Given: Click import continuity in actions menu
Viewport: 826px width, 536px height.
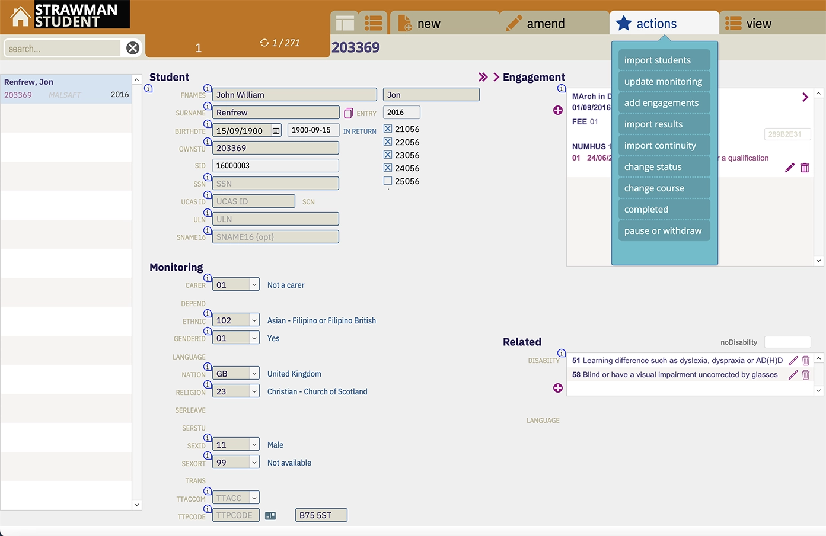Looking at the screenshot, I should pyautogui.click(x=664, y=145).
